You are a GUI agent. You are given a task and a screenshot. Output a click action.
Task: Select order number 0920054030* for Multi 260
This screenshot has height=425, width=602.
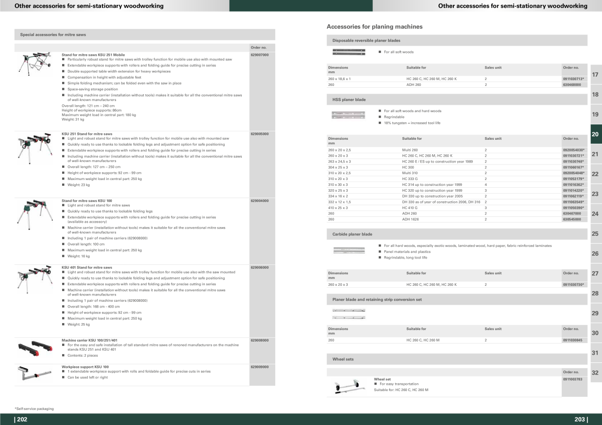pos(574,150)
